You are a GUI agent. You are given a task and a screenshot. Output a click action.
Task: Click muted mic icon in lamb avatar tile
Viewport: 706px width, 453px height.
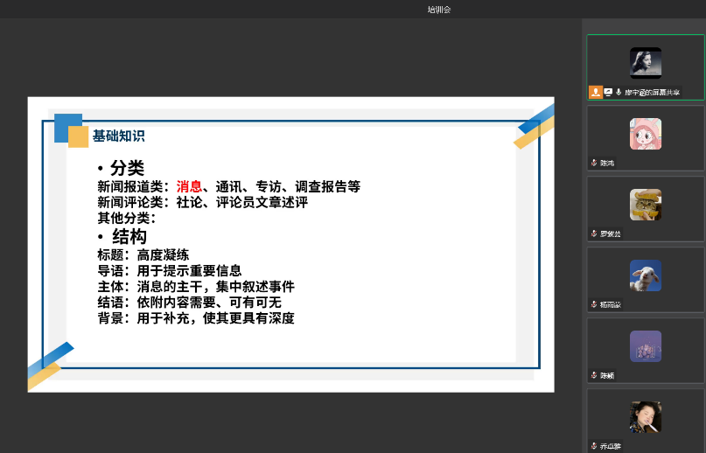click(x=594, y=304)
